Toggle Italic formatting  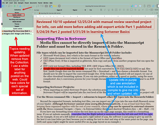pos(105,10)
